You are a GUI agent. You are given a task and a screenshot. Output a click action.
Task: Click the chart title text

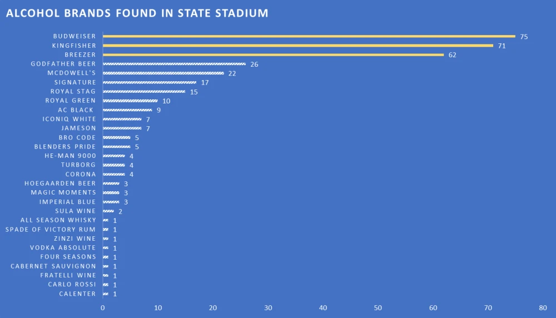[x=137, y=13]
